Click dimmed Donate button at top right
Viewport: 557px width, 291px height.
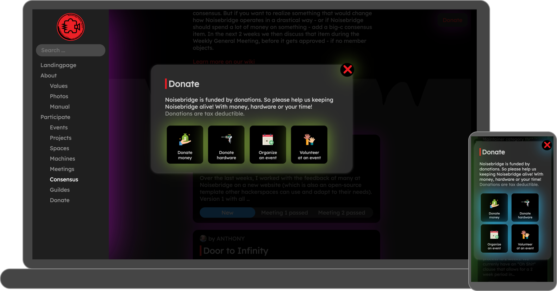tap(452, 20)
